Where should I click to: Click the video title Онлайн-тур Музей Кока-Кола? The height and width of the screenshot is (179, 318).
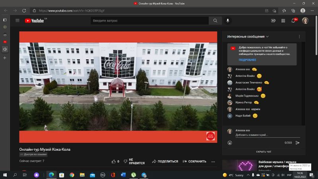coord(45,150)
